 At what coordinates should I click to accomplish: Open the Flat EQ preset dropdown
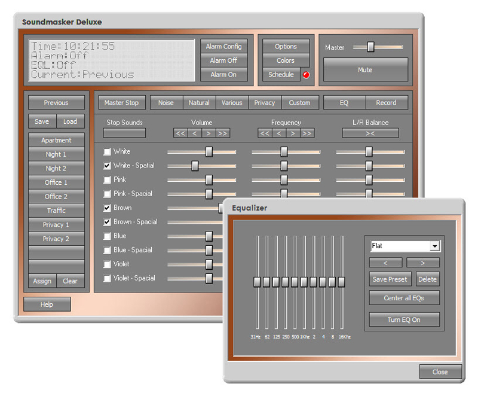coord(435,246)
